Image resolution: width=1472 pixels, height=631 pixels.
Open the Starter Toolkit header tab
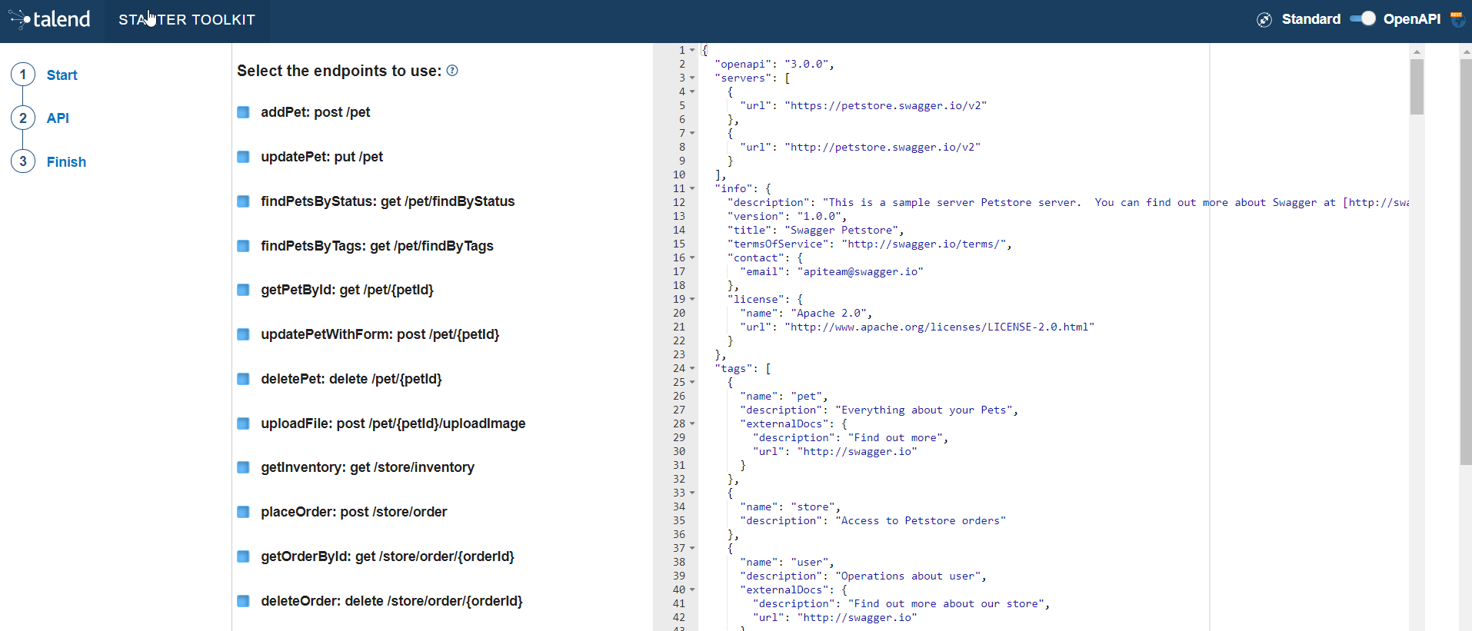coord(187,20)
